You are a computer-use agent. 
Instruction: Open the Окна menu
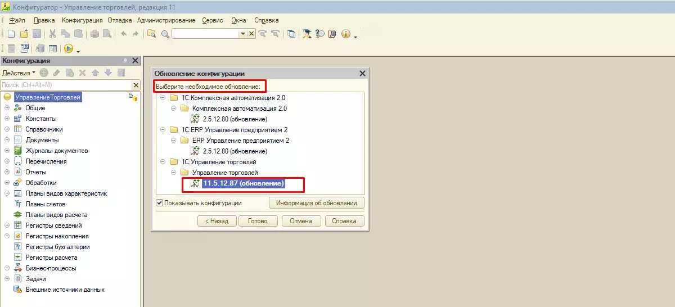coord(238,20)
